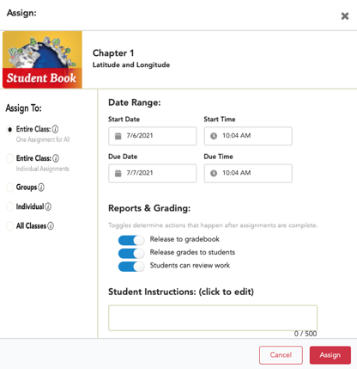The height and width of the screenshot is (369, 357).
Task: Disable Release grades to students
Action: (131, 254)
